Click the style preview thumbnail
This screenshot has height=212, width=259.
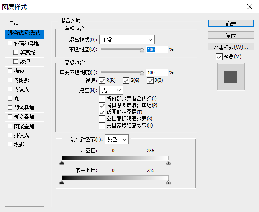[231, 76]
